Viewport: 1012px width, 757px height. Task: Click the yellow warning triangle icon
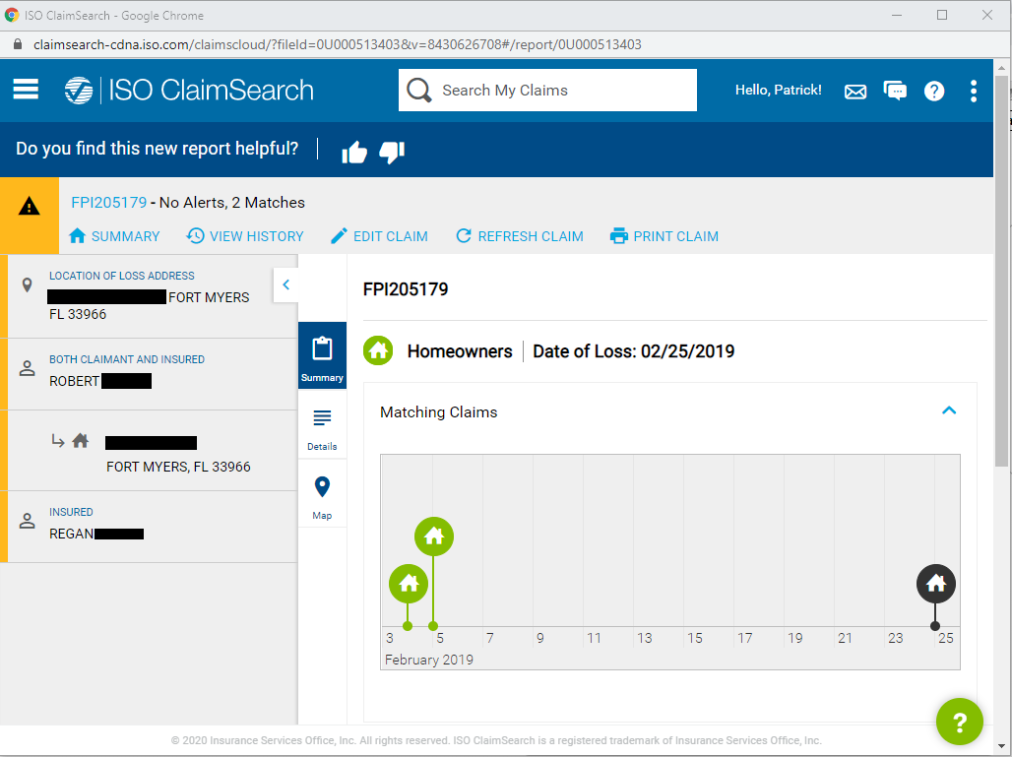(x=30, y=207)
